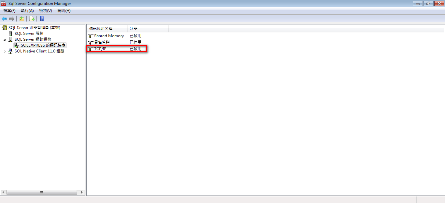Click the Back arrow toolbar icon
Screen dimensions: 445x203
coord(4,19)
